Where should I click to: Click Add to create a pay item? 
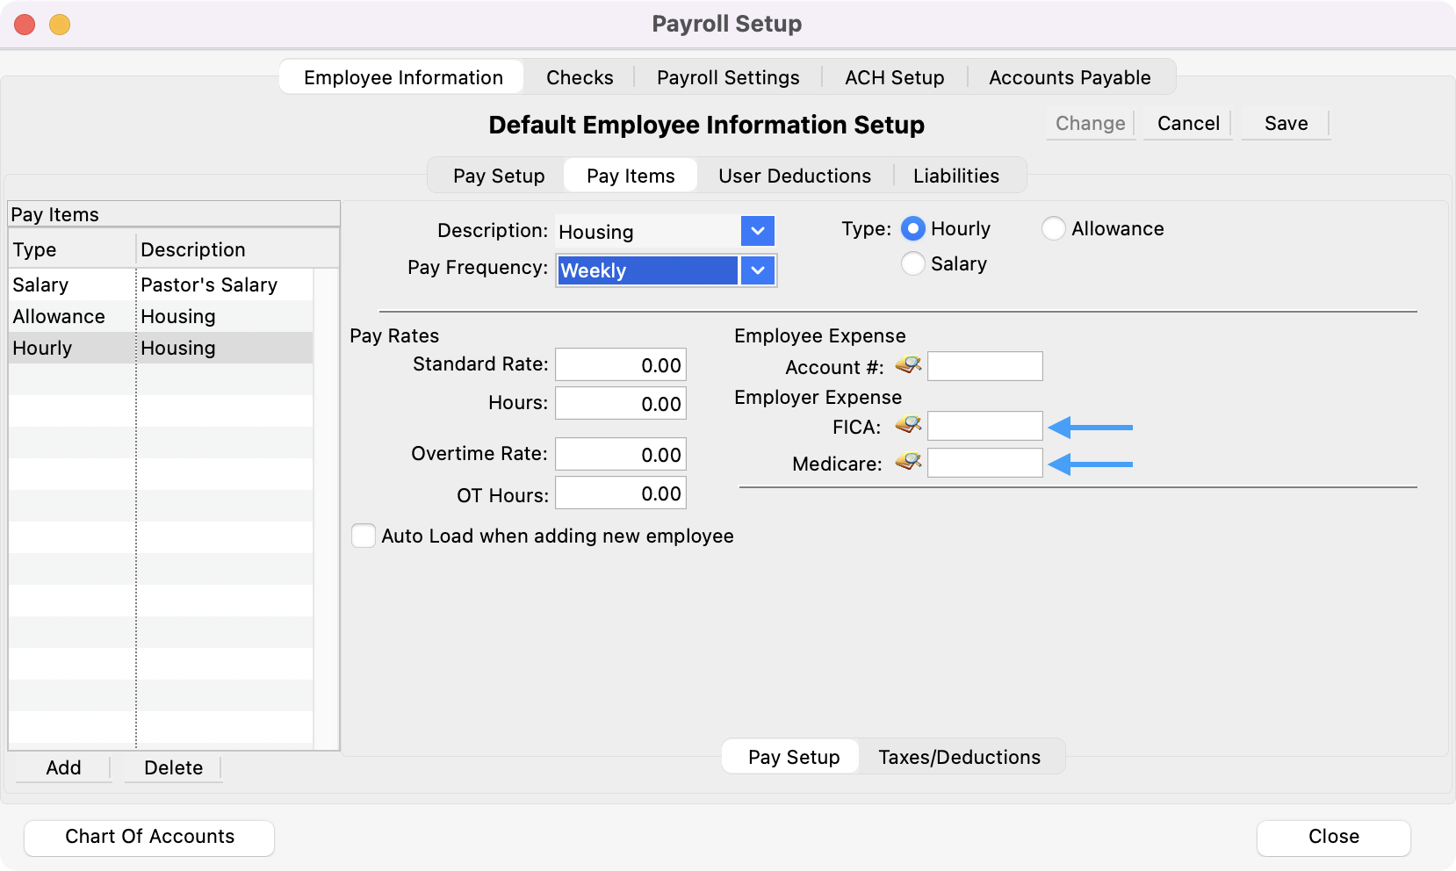tap(63, 767)
